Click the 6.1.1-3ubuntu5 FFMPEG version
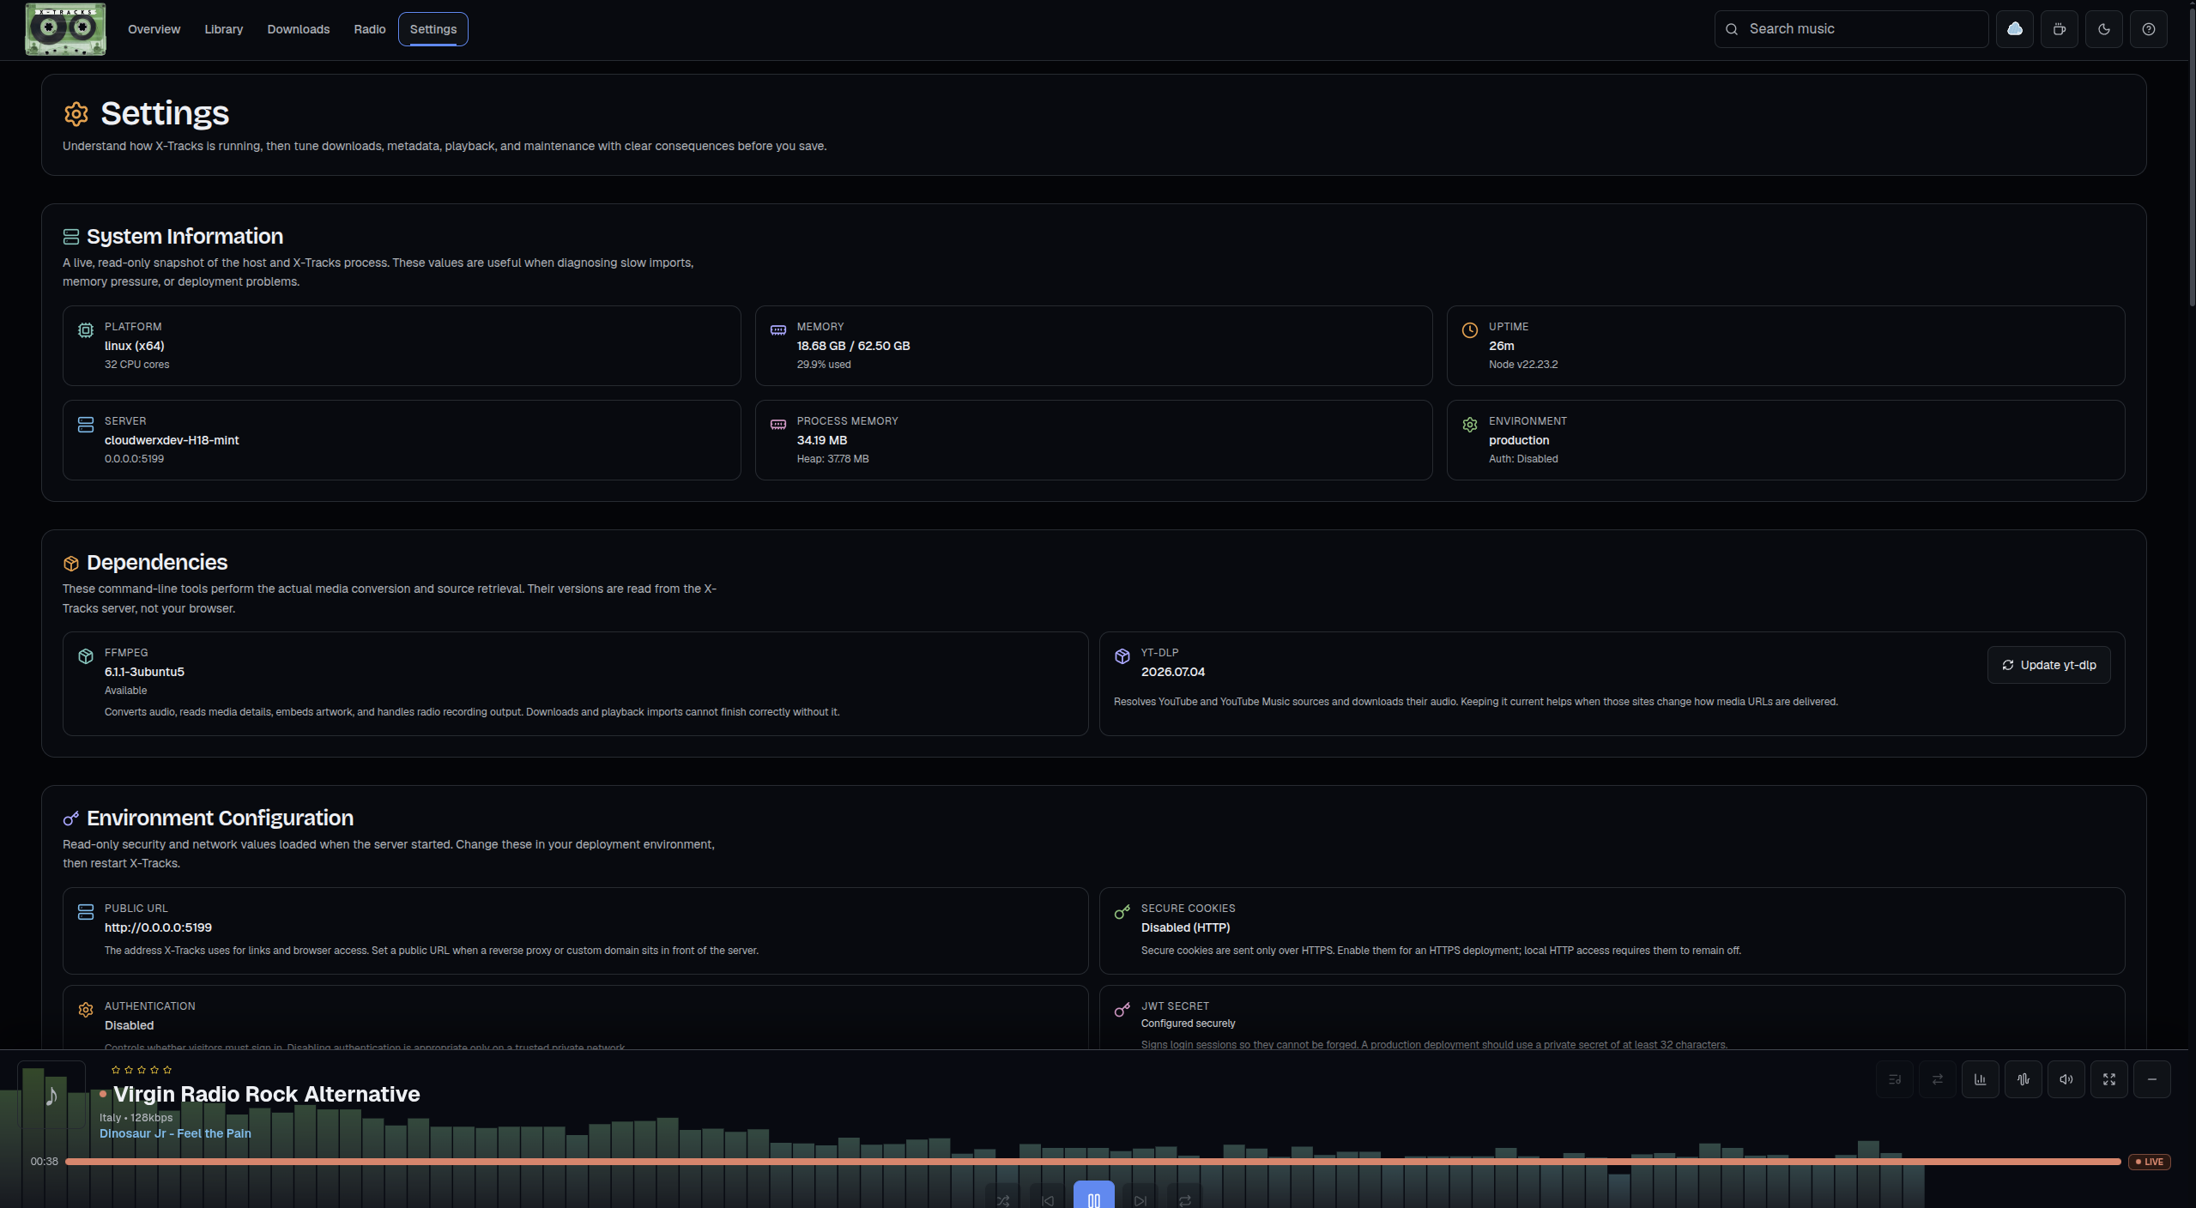 [144, 672]
